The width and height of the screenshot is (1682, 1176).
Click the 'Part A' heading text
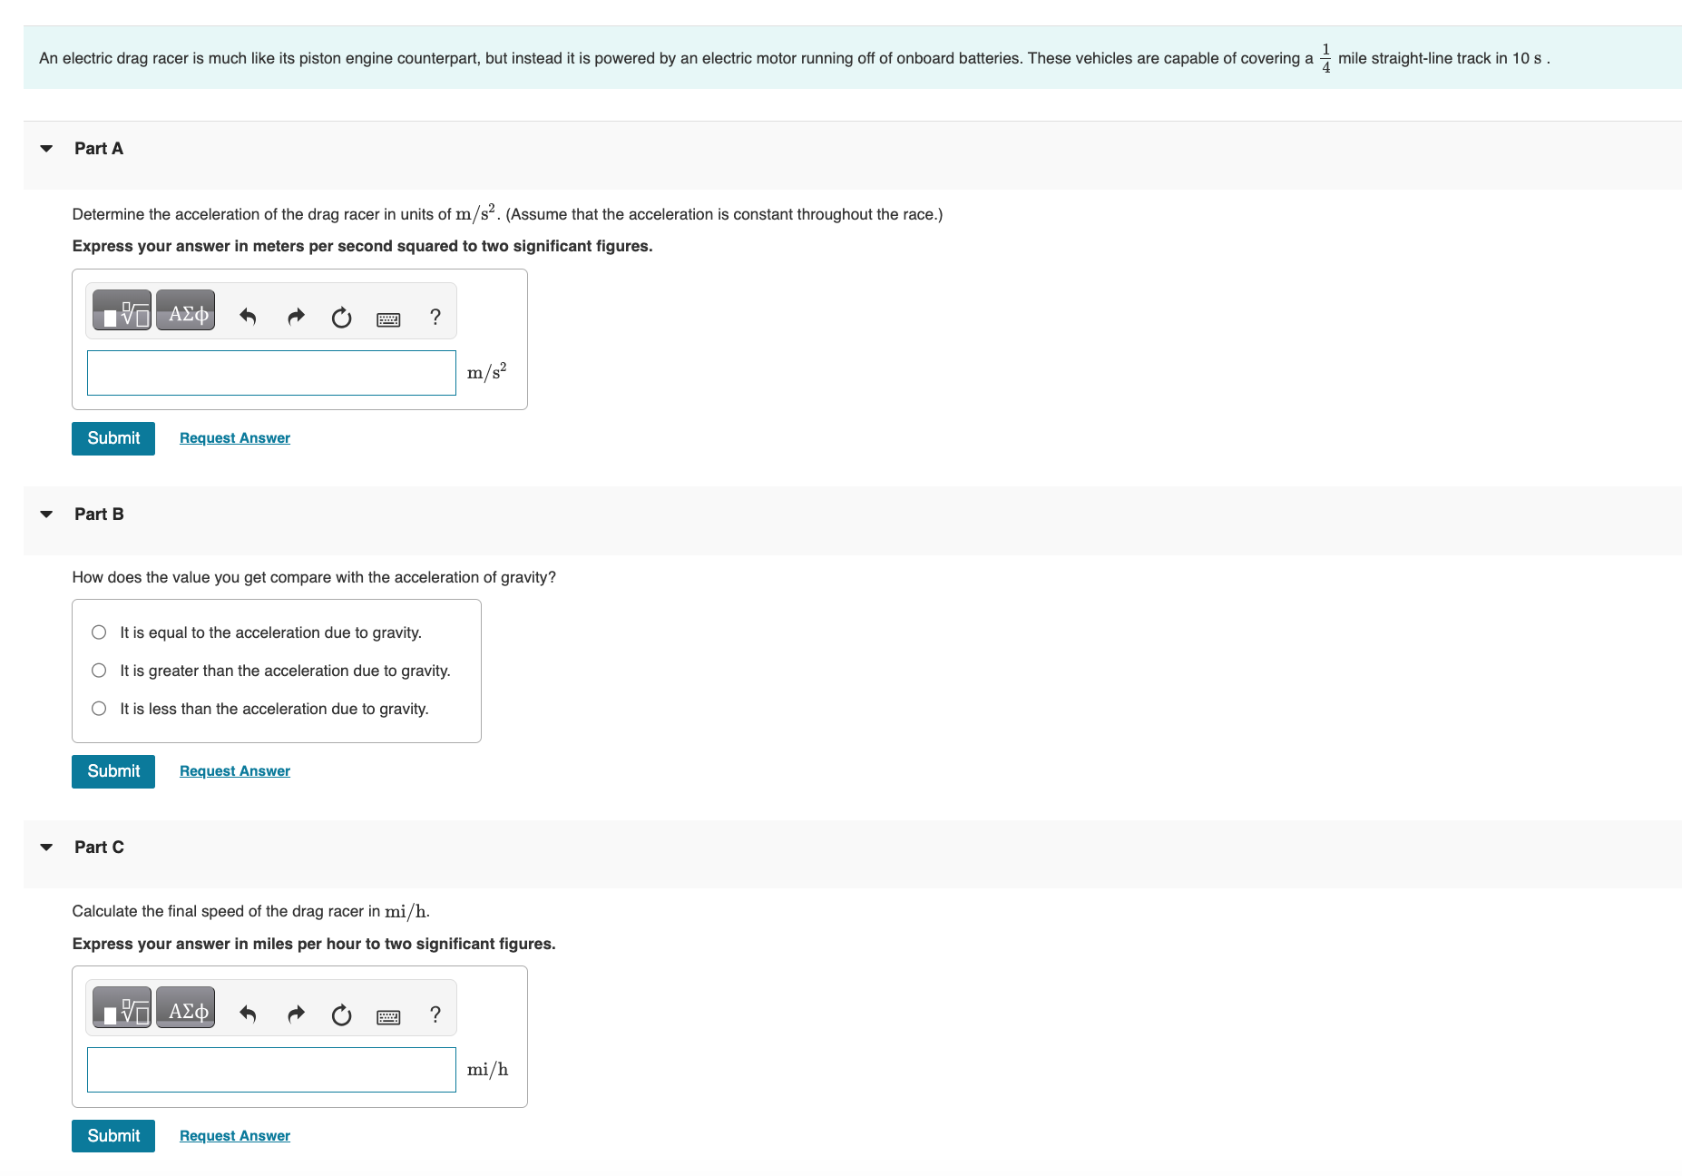pos(99,149)
